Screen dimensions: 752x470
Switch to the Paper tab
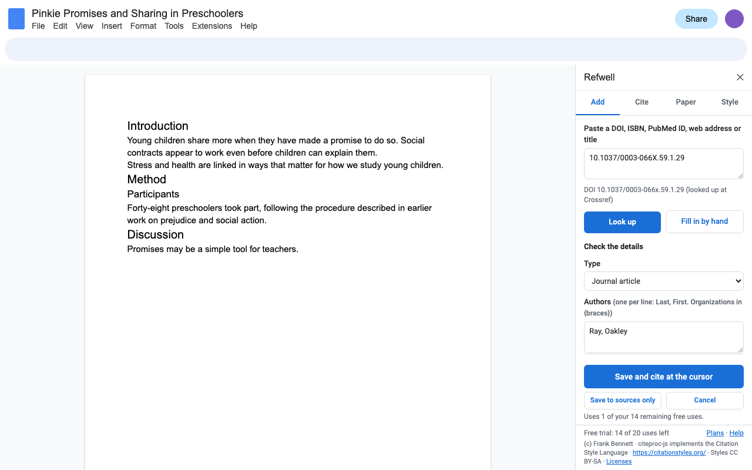[686, 102]
